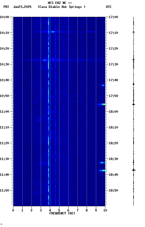Click the 8 frequency axis tick label
This screenshot has width=145, height=227.
(x=87, y=210)
